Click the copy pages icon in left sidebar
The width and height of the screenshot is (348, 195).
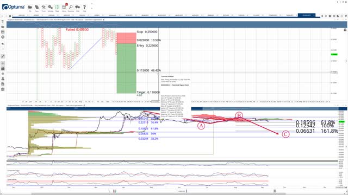click(x=3, y=84)
